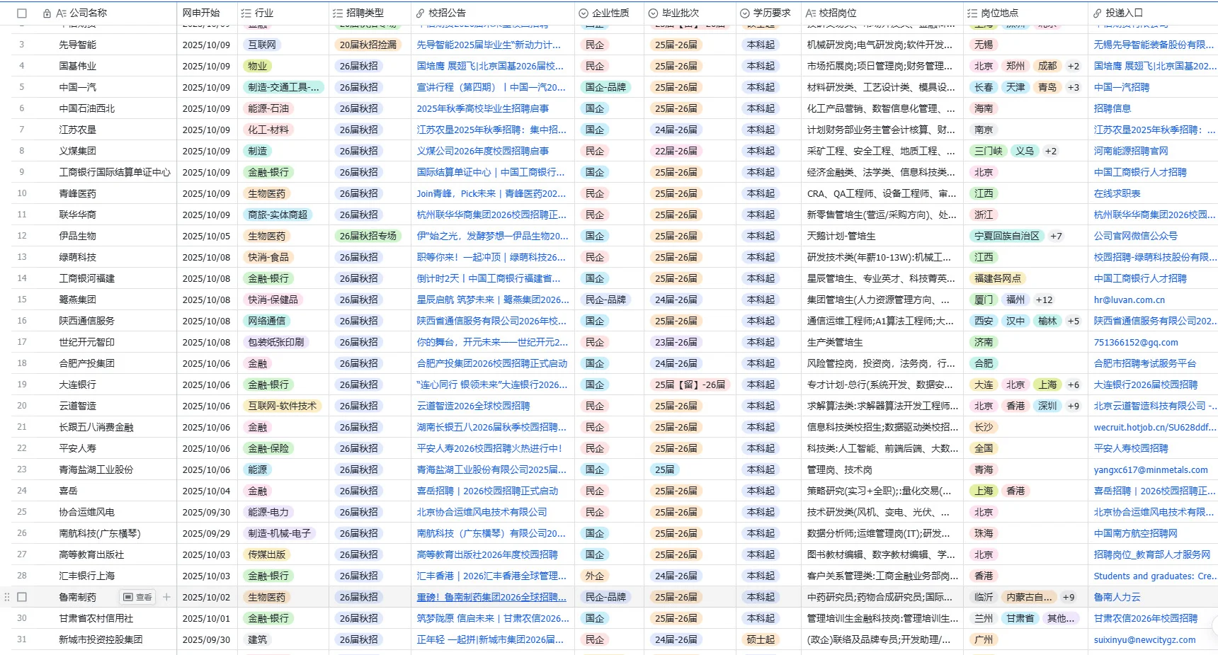The height and width of the screenshot is (655, 1218).
Task: Click the 学历要求 column icon
Action: point(744,13)
